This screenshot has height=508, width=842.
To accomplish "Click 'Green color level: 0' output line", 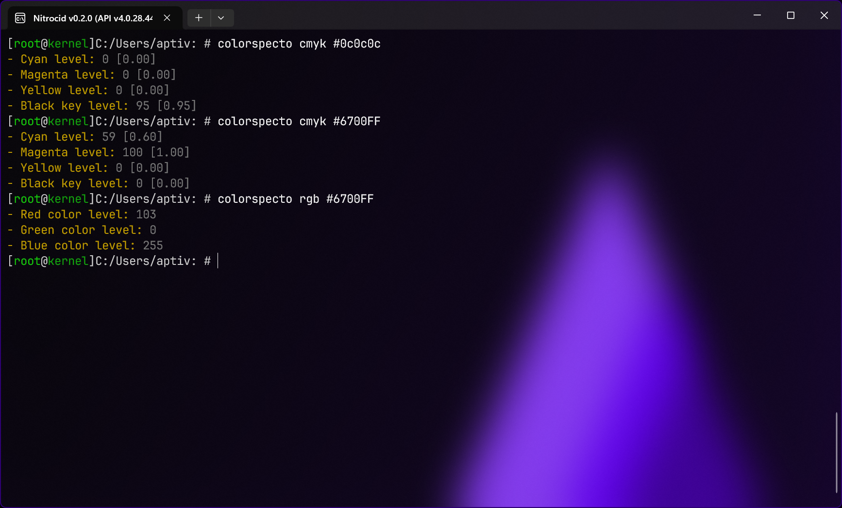I will point(82,230).
